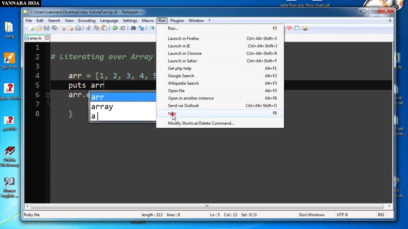Choose Launch in Chrome from the Run menu

[220, 53]
